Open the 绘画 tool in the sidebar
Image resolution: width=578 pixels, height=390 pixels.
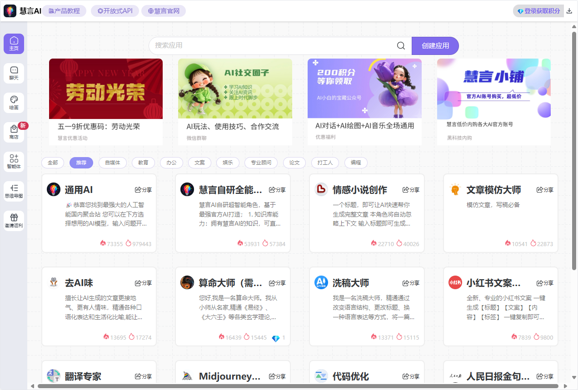[14, 103]
